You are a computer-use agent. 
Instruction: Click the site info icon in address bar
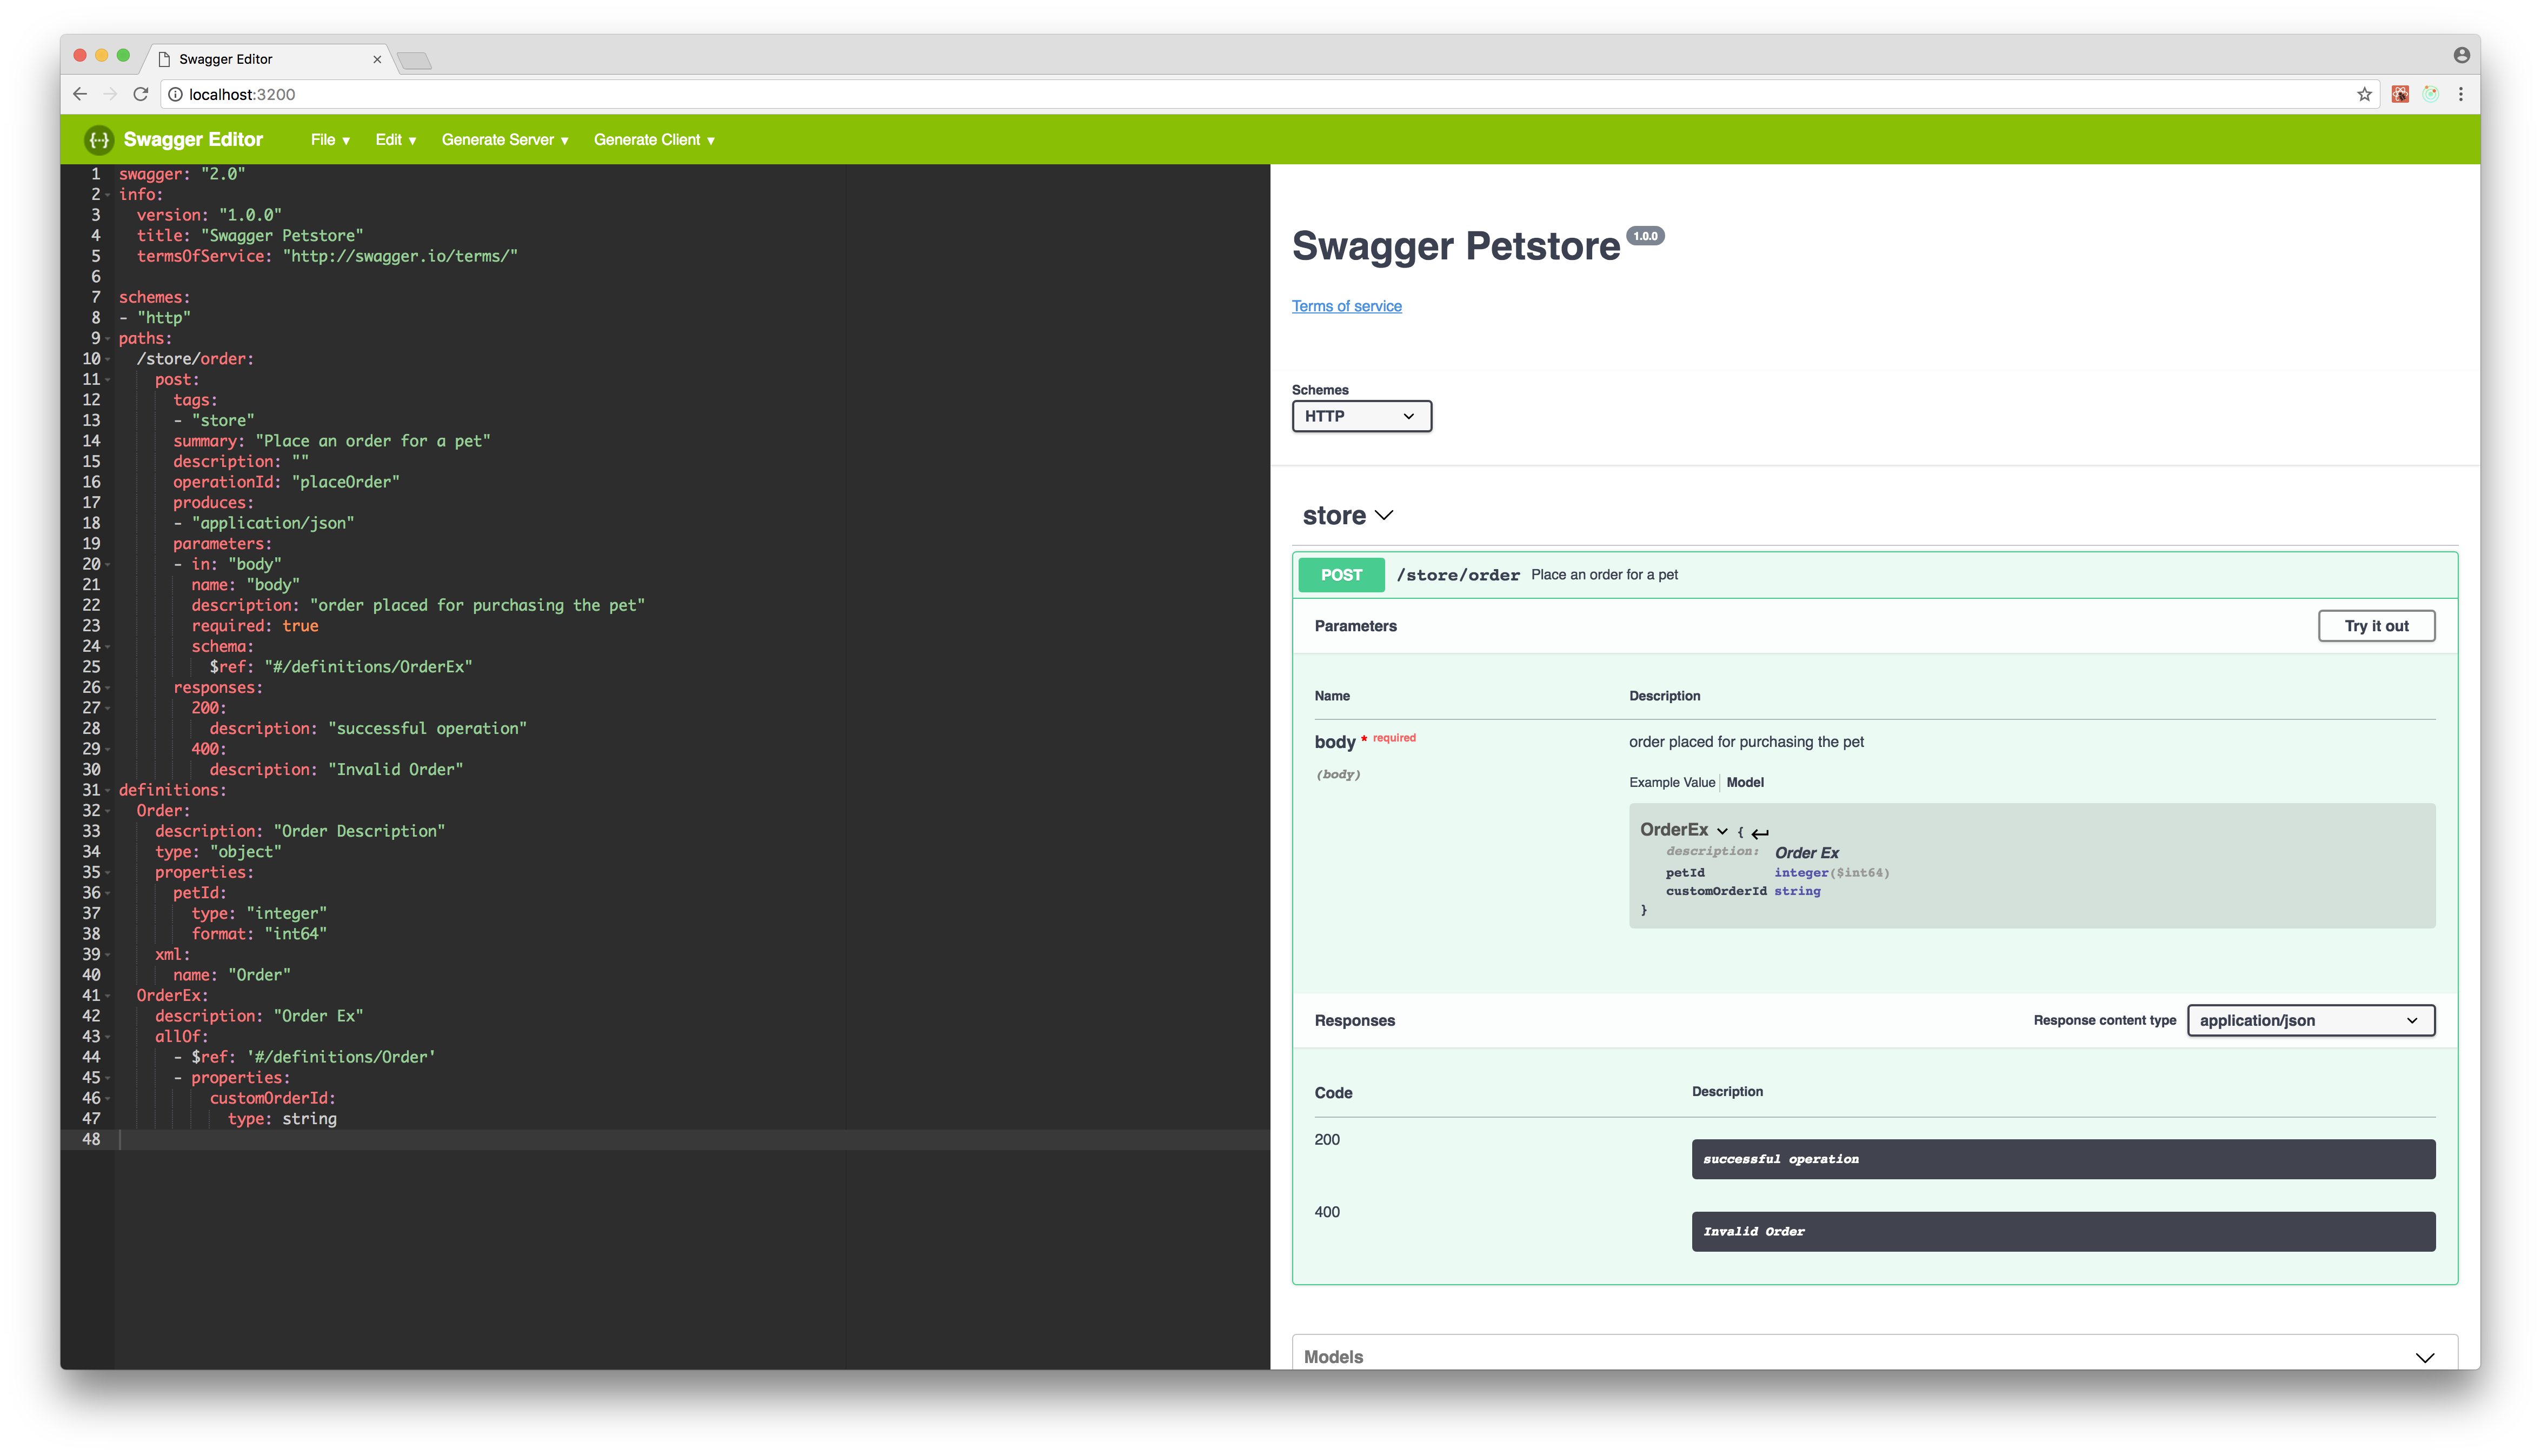point(175,94)
